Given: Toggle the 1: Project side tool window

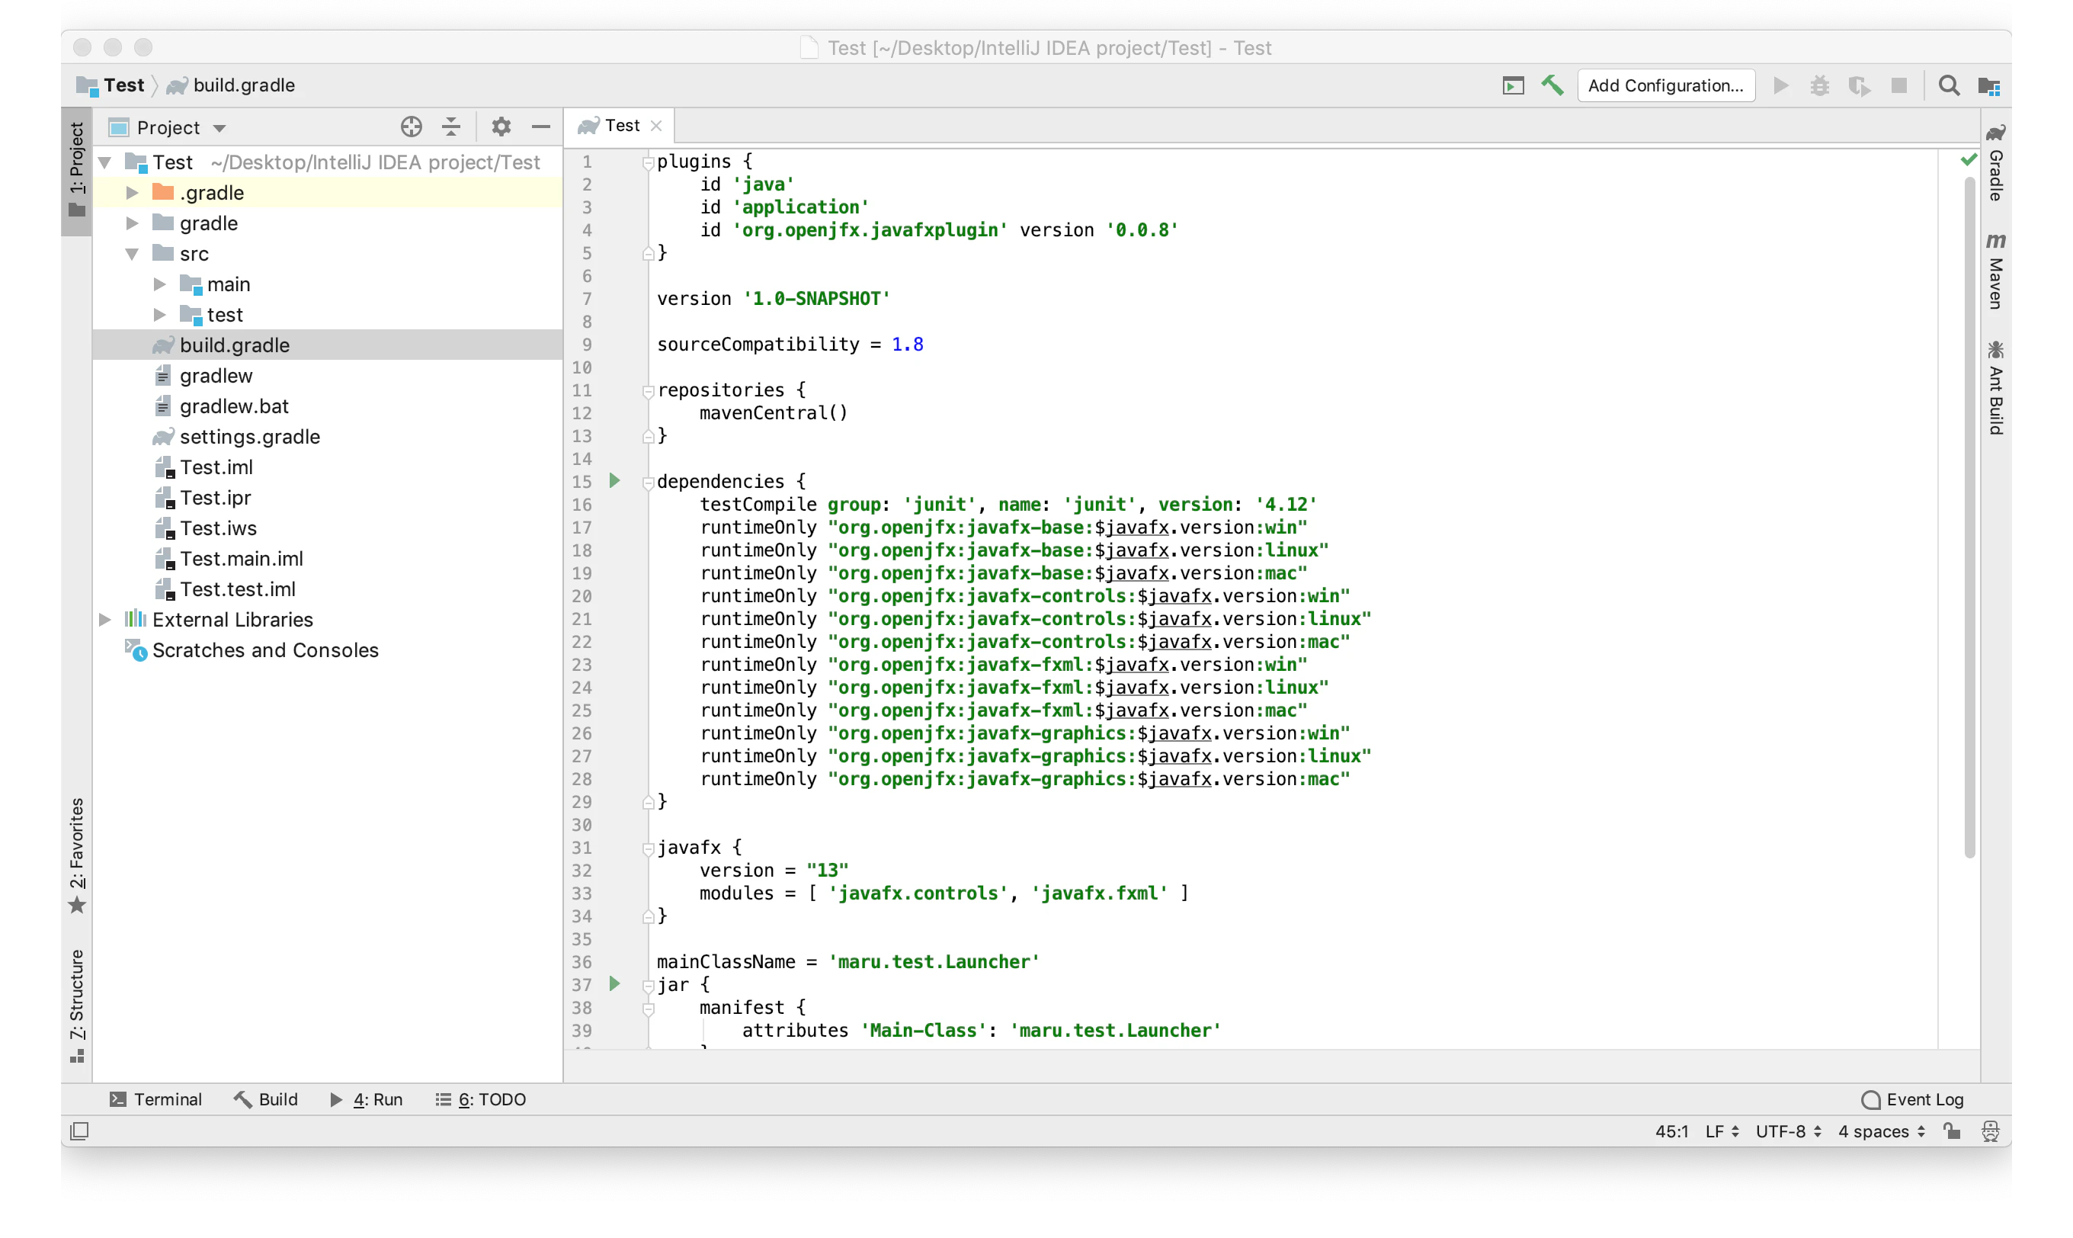Looking at the screenshot, I should tap(77, 170).
